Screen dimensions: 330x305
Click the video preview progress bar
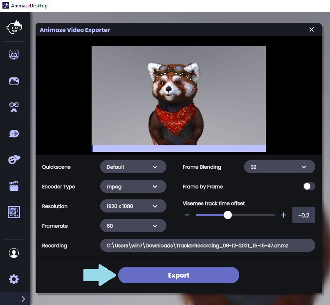pos(179,149)
